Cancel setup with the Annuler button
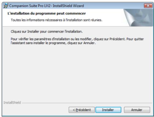154x117 pixels. 137,110
